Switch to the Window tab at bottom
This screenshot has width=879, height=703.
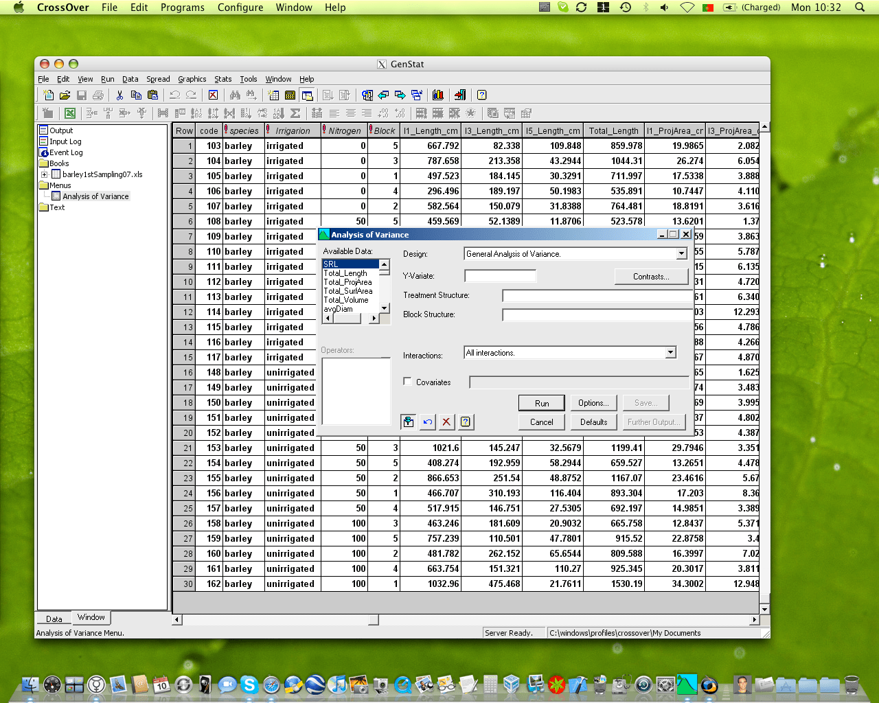click(91, 617)
